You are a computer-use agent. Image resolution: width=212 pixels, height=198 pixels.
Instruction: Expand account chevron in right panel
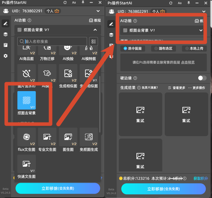204,11
